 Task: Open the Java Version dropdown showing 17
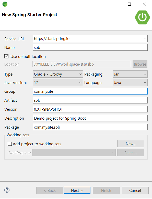pos(58,82)
